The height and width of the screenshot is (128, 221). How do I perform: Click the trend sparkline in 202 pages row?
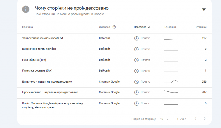171,92
